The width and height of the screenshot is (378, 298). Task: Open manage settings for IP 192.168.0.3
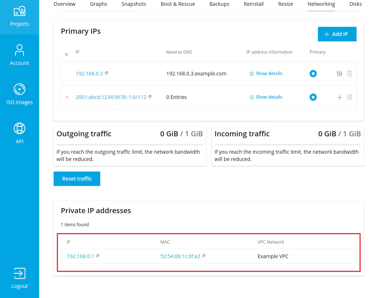click(x=339, y=73)
